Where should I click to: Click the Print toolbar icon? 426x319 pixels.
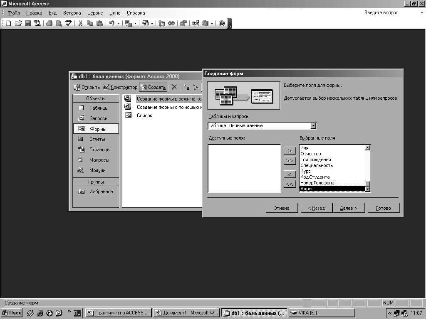tap(49, 23)
